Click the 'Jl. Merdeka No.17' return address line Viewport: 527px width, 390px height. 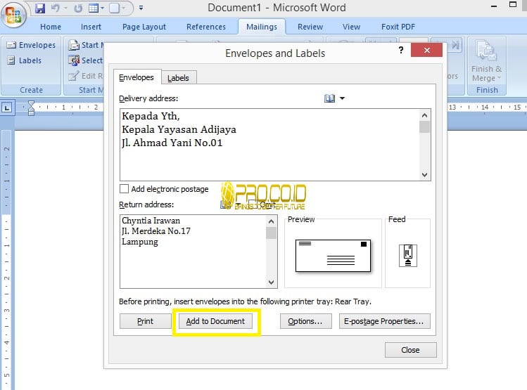click(x=156, y=231)
